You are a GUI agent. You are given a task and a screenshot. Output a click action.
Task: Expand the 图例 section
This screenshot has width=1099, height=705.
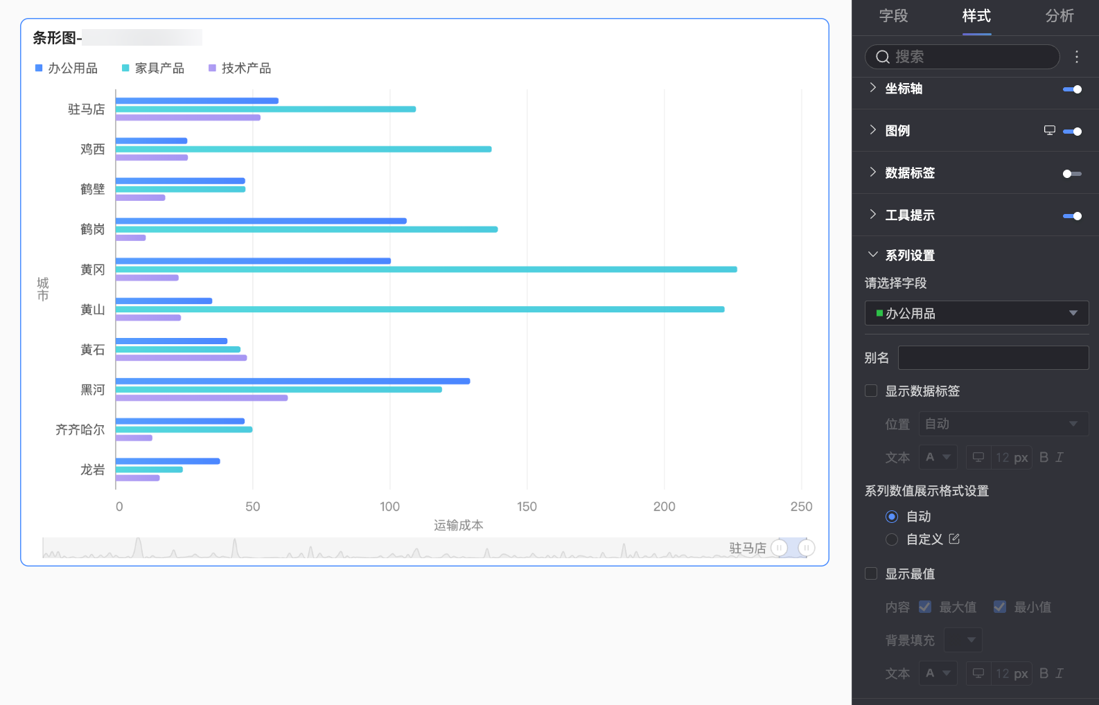[x=872, y=130]
